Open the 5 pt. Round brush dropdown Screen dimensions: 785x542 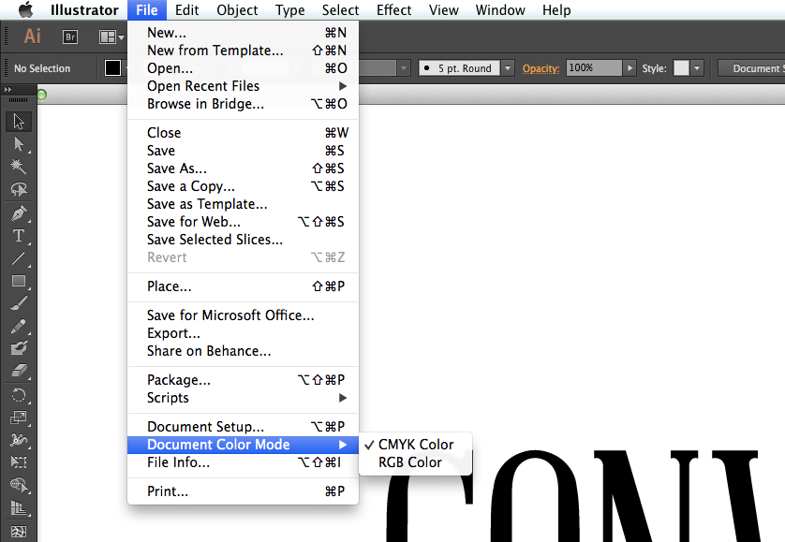coord(508,68)
